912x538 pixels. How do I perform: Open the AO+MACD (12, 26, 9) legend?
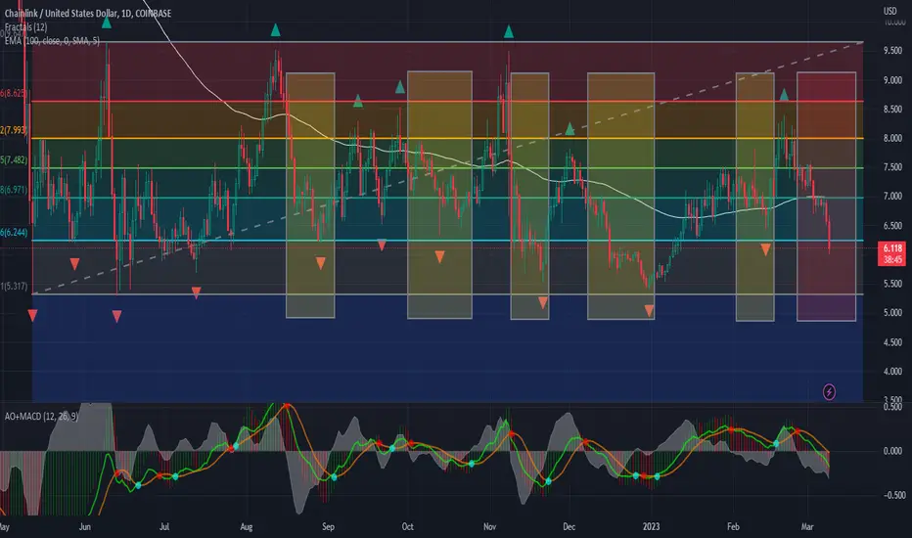coord(41,417)
